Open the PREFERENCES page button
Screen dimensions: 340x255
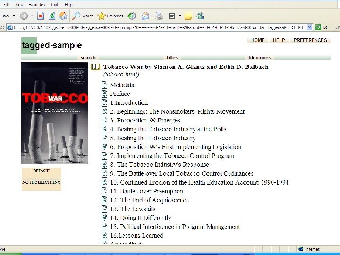(x=310, y=40)
